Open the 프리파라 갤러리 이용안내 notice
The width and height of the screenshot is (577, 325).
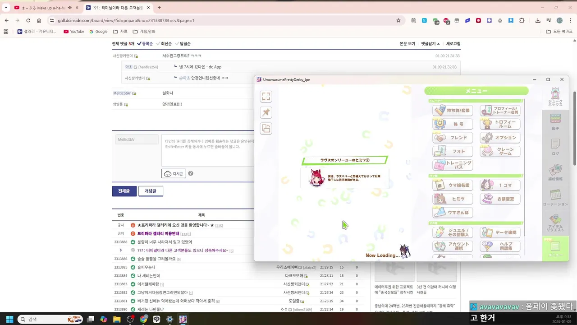(x=158, y=233)
